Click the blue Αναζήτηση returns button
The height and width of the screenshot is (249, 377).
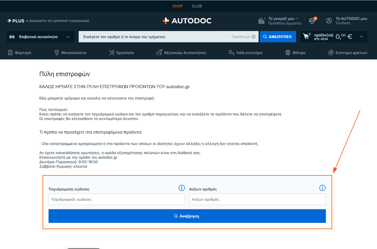pos(187,216)
